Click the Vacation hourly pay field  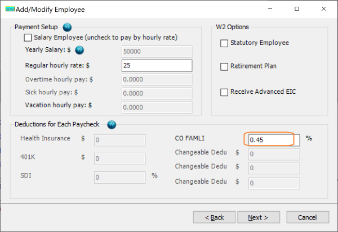[157, 107]
